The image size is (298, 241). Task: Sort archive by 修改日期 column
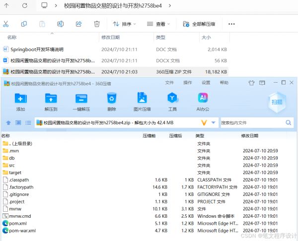[x=249, y=136]
